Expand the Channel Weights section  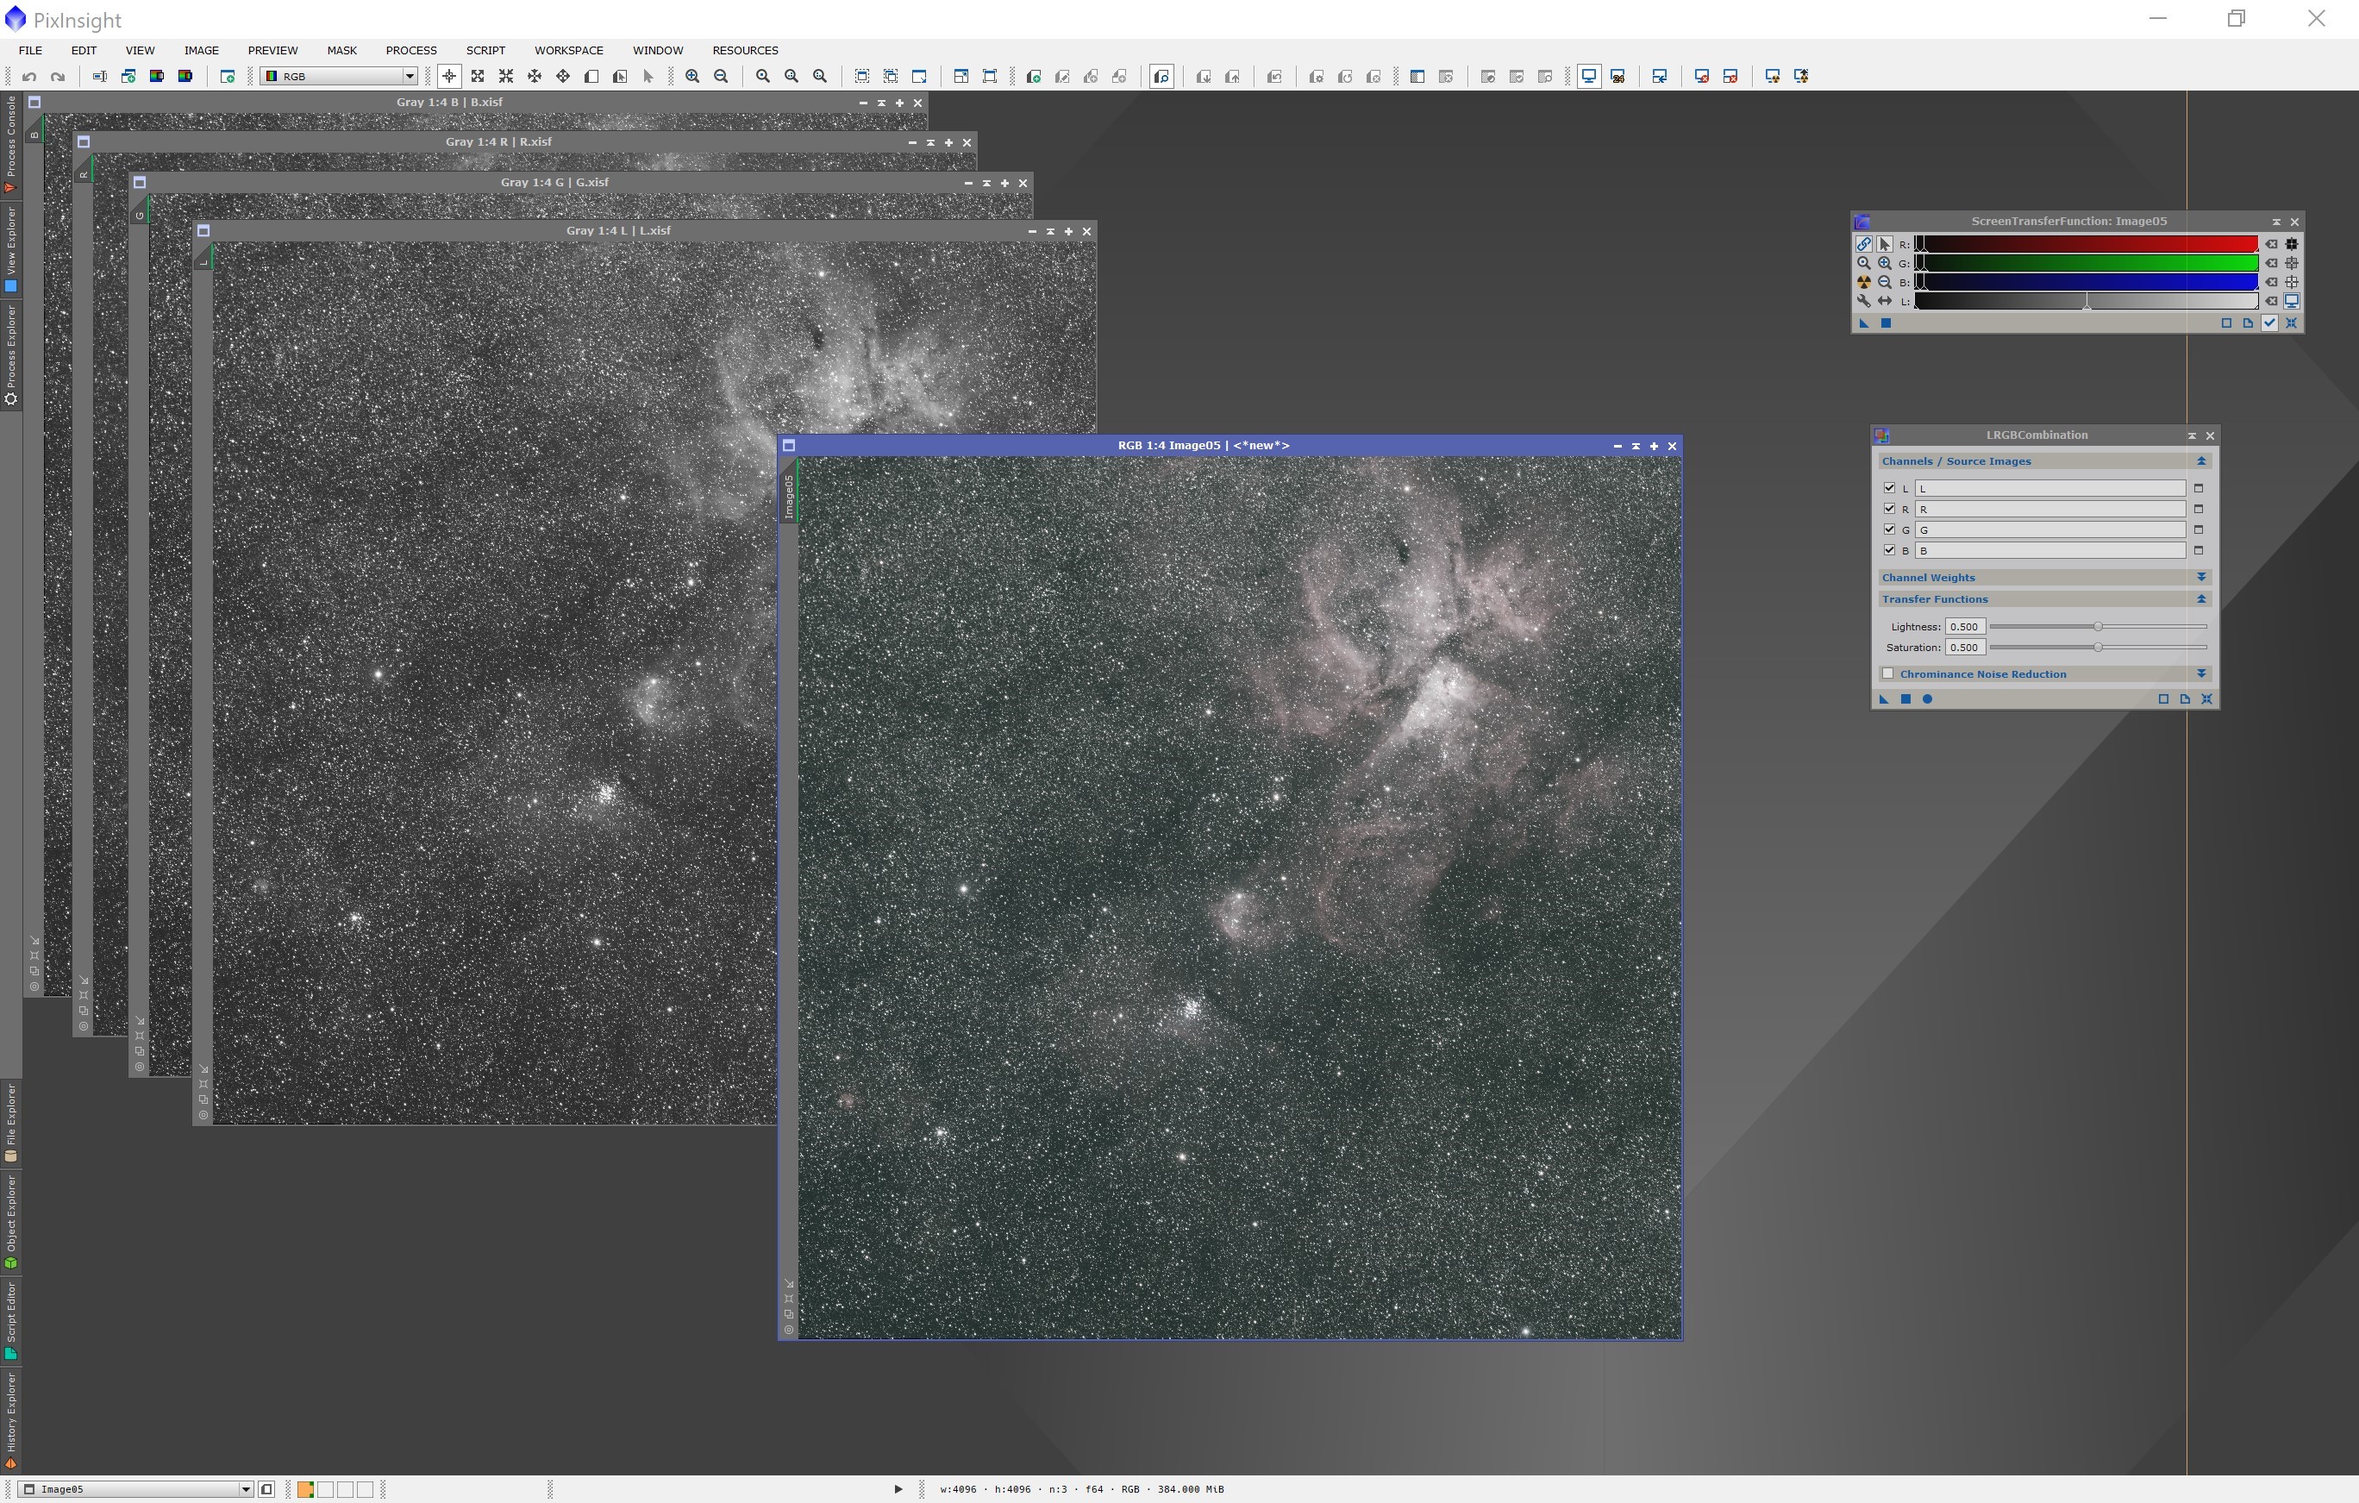coord(2200,577)
